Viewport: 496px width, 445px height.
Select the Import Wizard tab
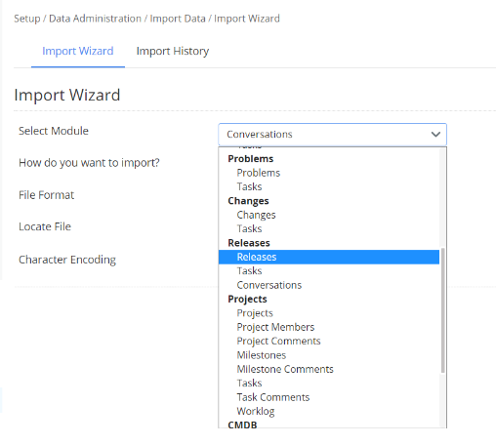78,51
